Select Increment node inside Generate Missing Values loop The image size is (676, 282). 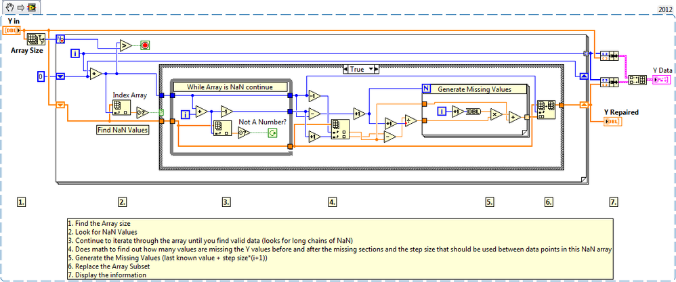(x=457, y=112)
